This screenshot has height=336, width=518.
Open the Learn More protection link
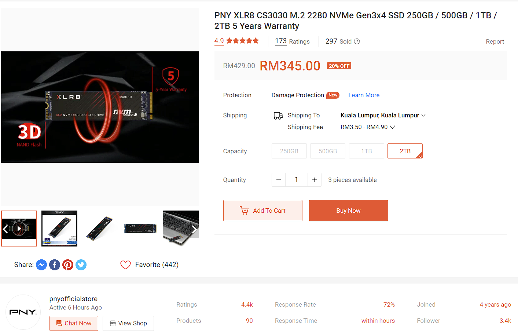pyautogui.click(x=364, y=95)
